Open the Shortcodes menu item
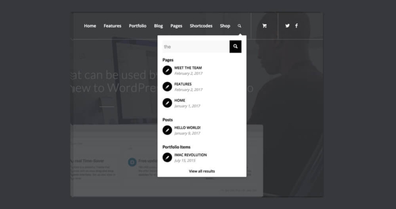Viewport: 396px width, 209px height. coord(201,26)
